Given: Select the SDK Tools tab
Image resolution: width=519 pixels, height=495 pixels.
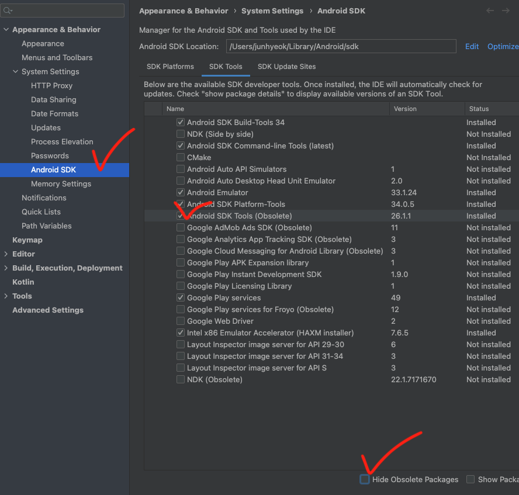Looking at the screenshot, I should (x=226, y=67).
